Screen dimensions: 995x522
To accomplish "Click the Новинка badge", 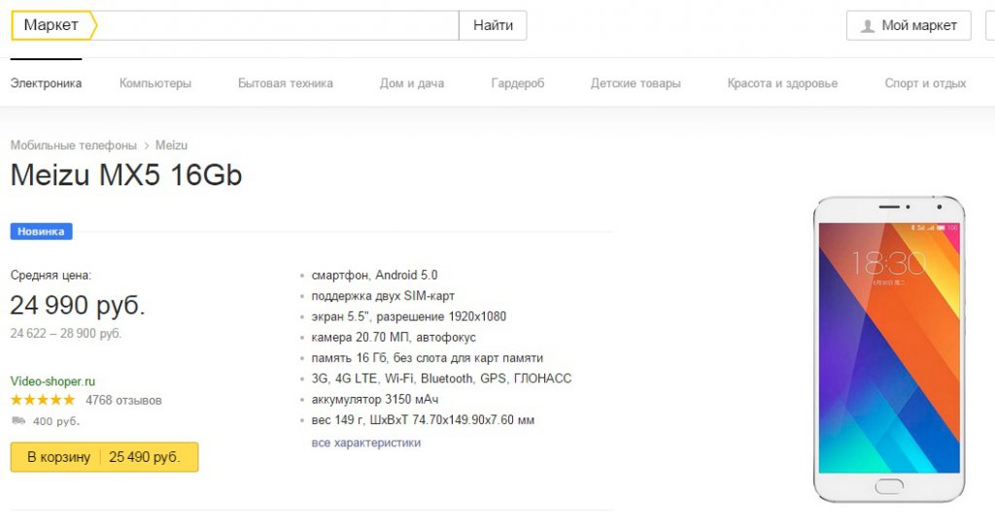I will click(41, 231).
